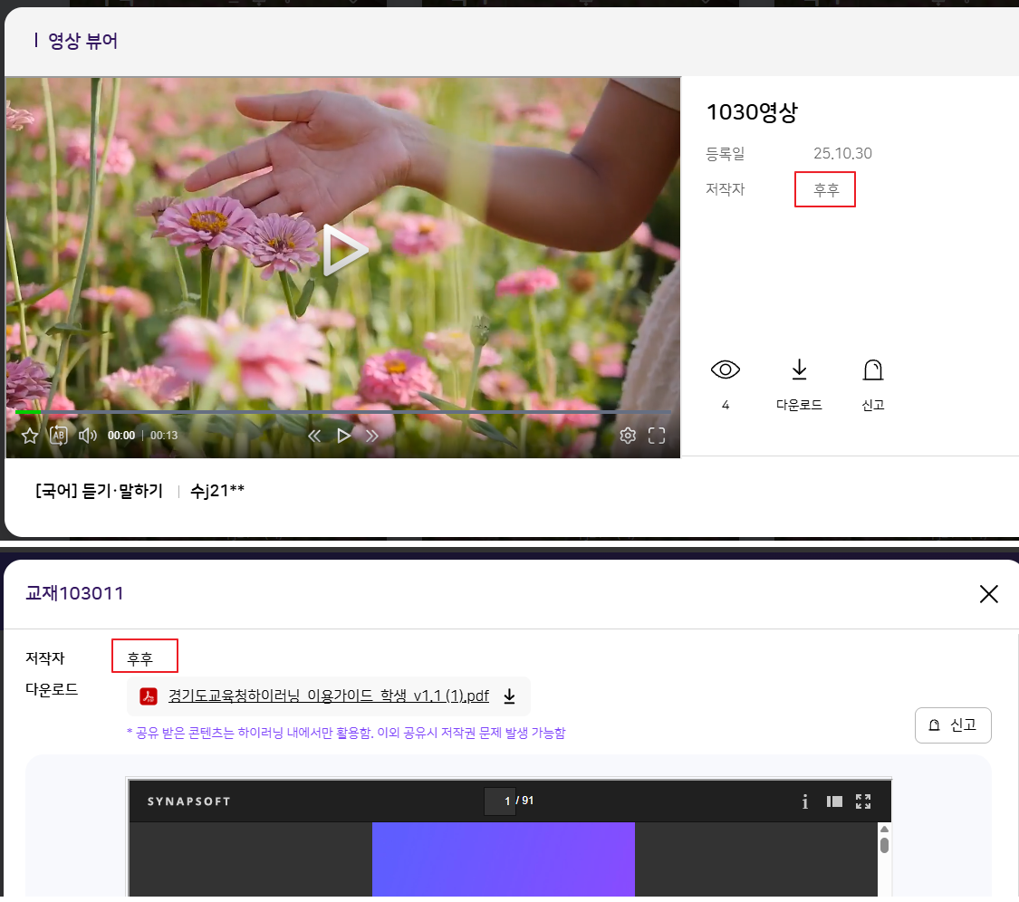Close the 교재103011 dialog
The image size is (1019, 902).
point(988,593)
